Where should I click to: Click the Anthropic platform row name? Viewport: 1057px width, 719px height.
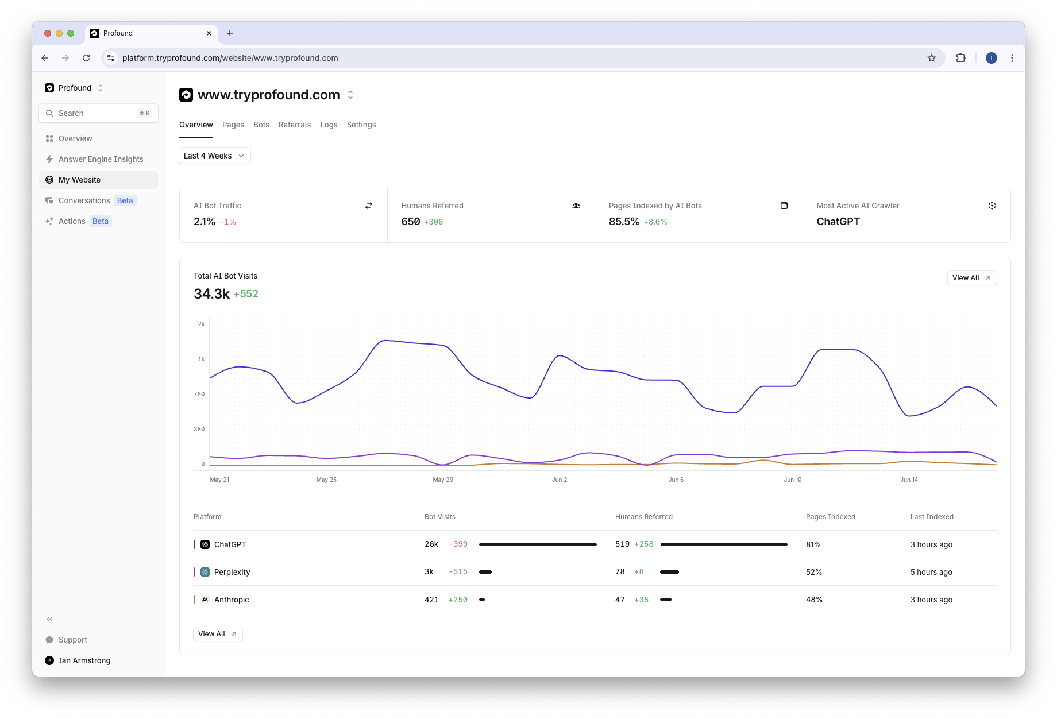pos(232,600)
